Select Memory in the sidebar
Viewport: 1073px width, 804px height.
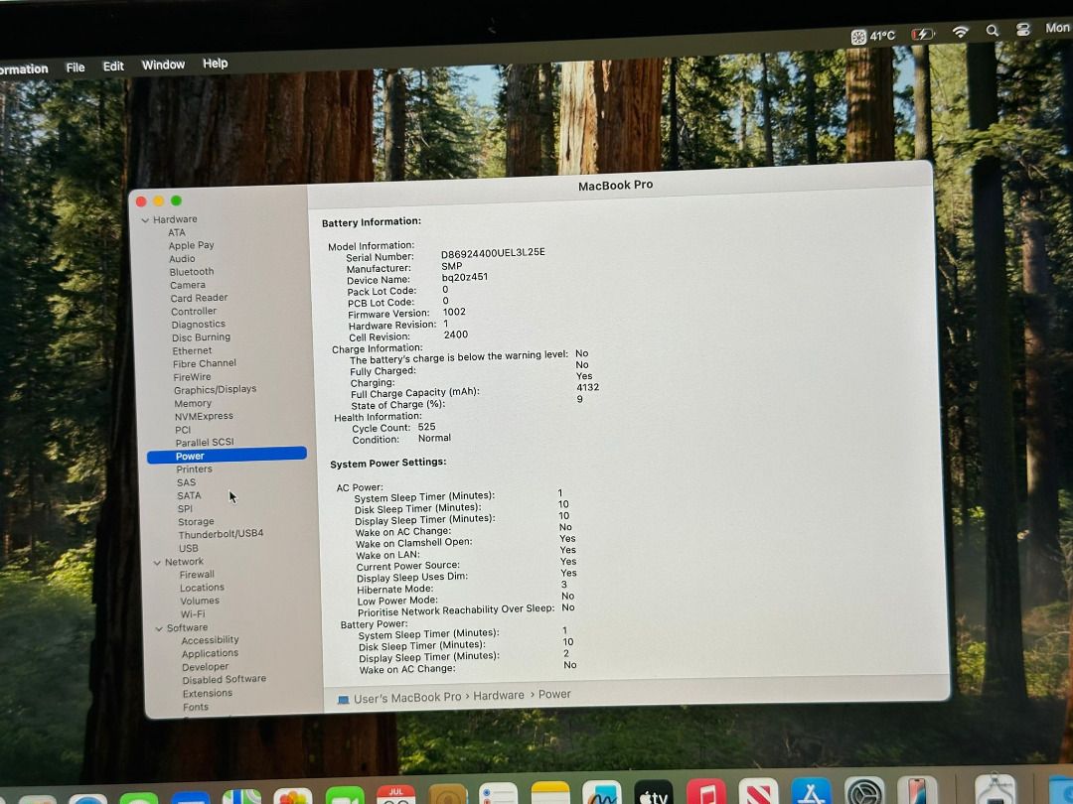(193, 403)
